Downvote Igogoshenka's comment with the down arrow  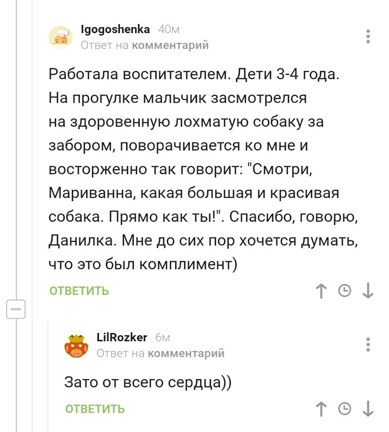pyautogui.click(x=368, y=291)
